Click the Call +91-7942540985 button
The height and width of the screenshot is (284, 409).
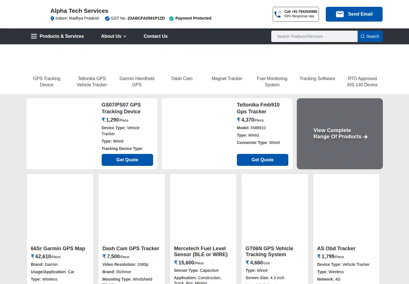(296, 14)
